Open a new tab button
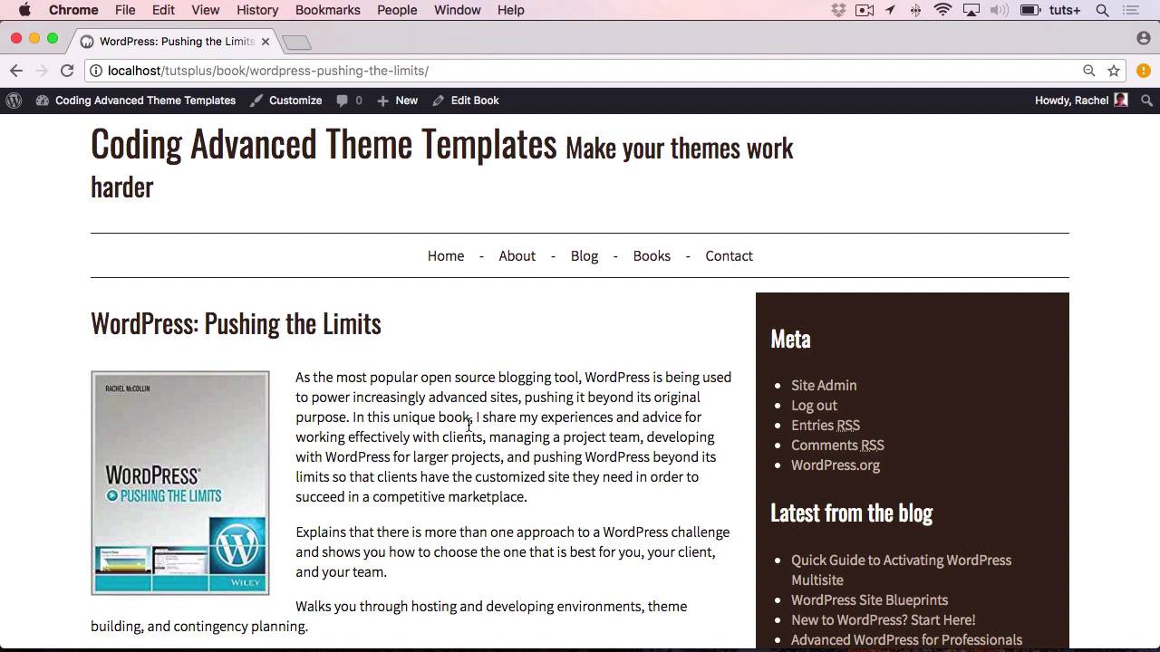 click(296, 42)
